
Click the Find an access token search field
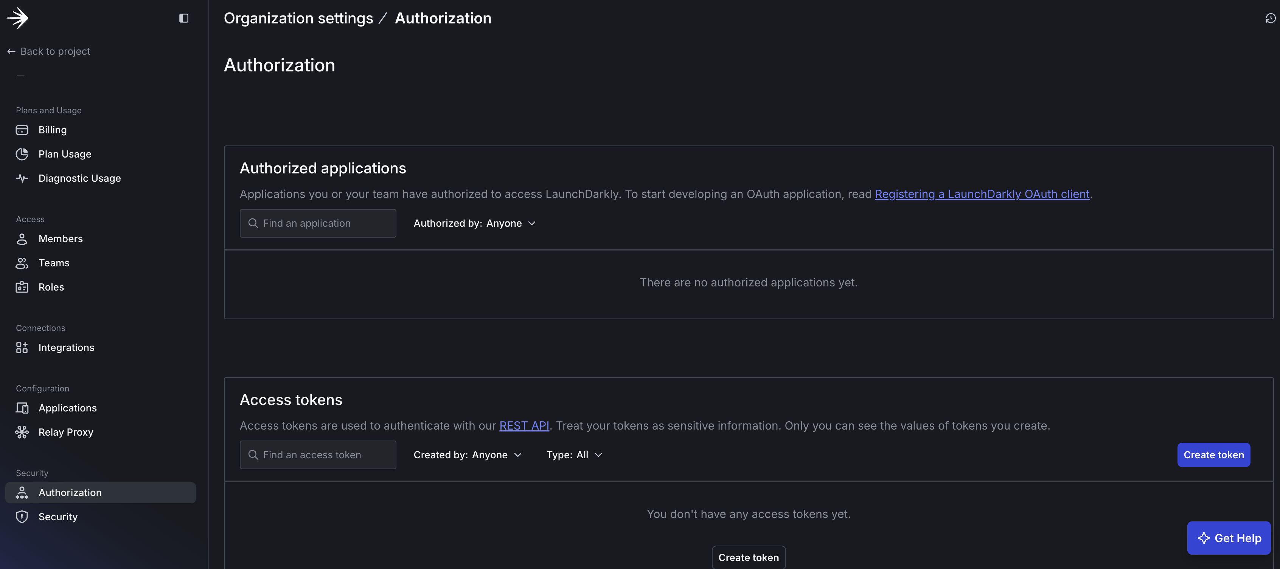(x=317, y=454)
